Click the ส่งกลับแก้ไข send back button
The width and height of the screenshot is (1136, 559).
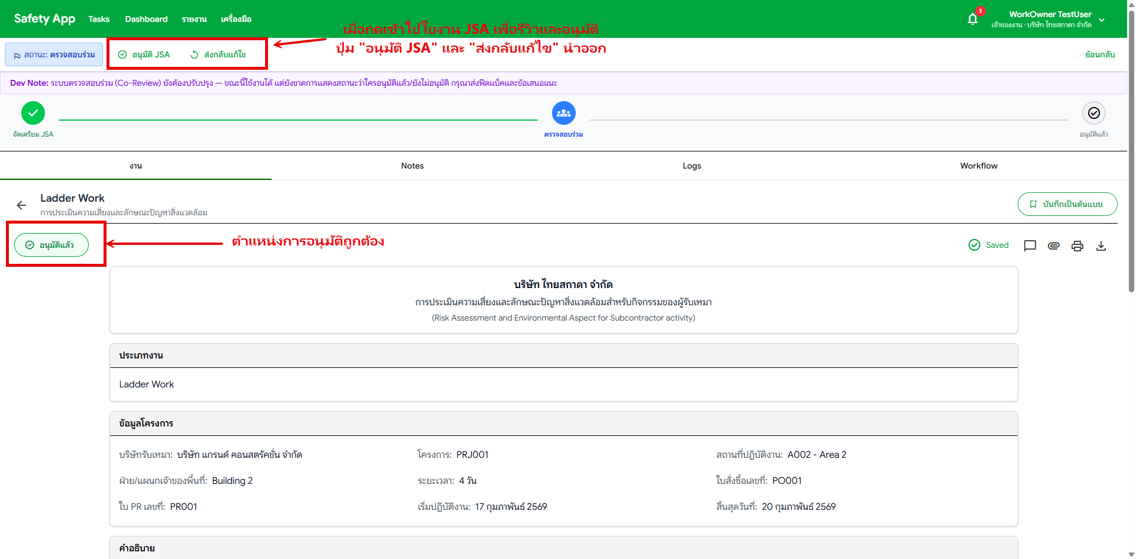pos(218,54)
